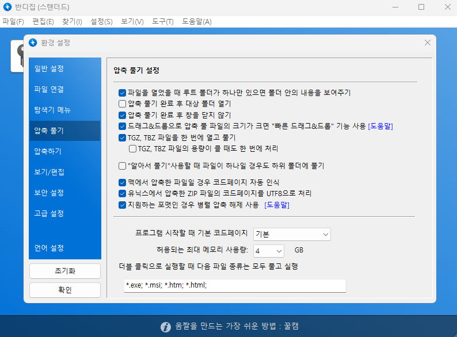Image resolution: width=457 pixels, height=337 pixels.
Task: Switch to 보안 설정 tab
Action: point(64,193)
